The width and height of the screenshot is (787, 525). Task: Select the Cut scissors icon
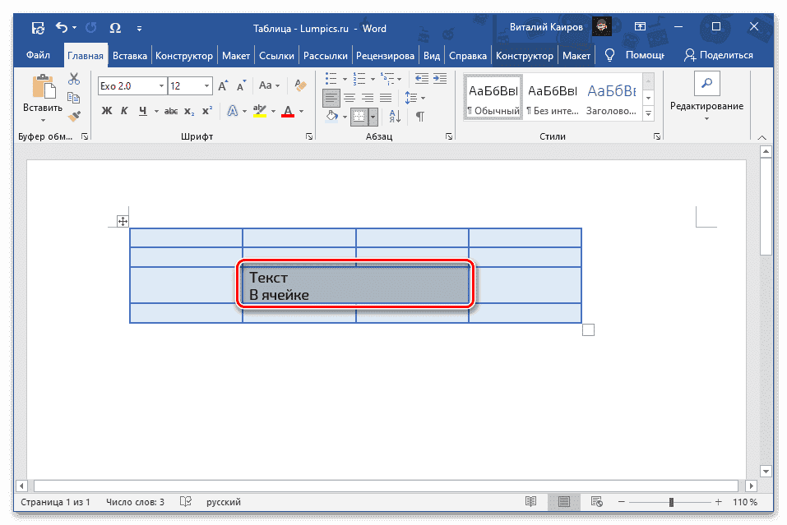point(74,79)
